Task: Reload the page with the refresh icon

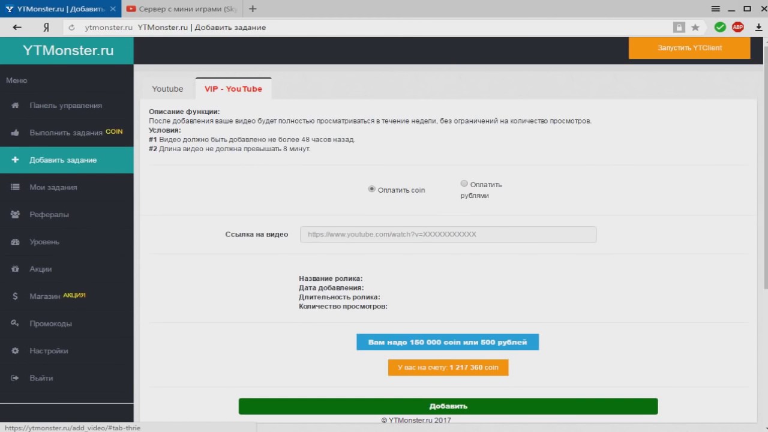Action: point(71,27)
